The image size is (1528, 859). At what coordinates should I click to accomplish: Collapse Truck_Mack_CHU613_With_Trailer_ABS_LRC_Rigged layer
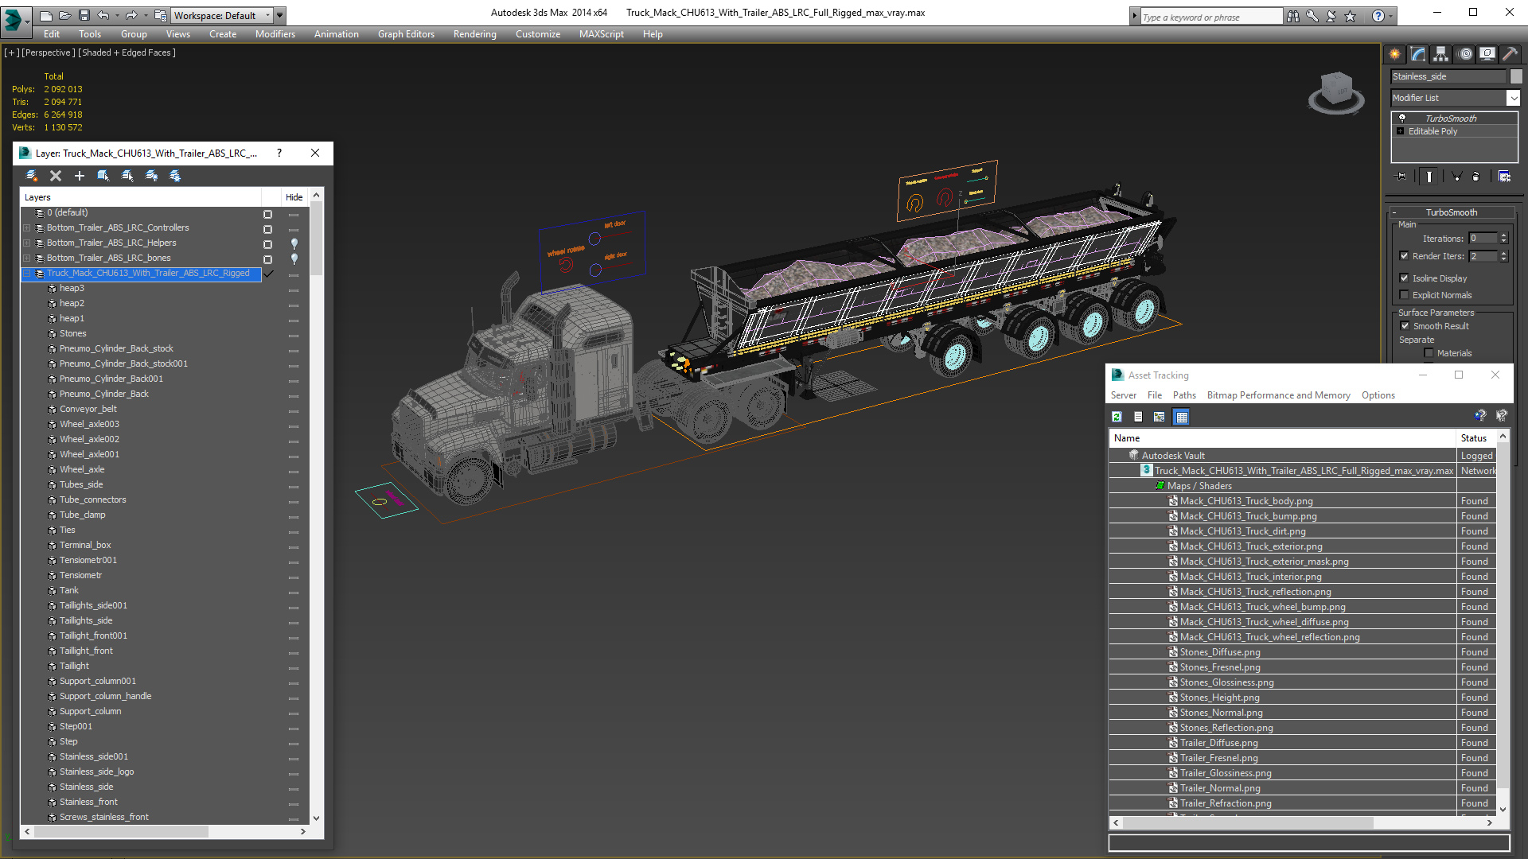[x=26, y=274]
